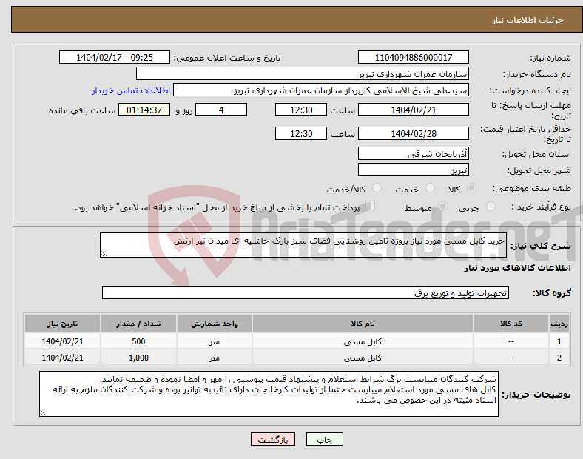The height and width of the screenshot is (459, 583).
Task: Select the متوسط purchase type radio
Action: (442, 207)
